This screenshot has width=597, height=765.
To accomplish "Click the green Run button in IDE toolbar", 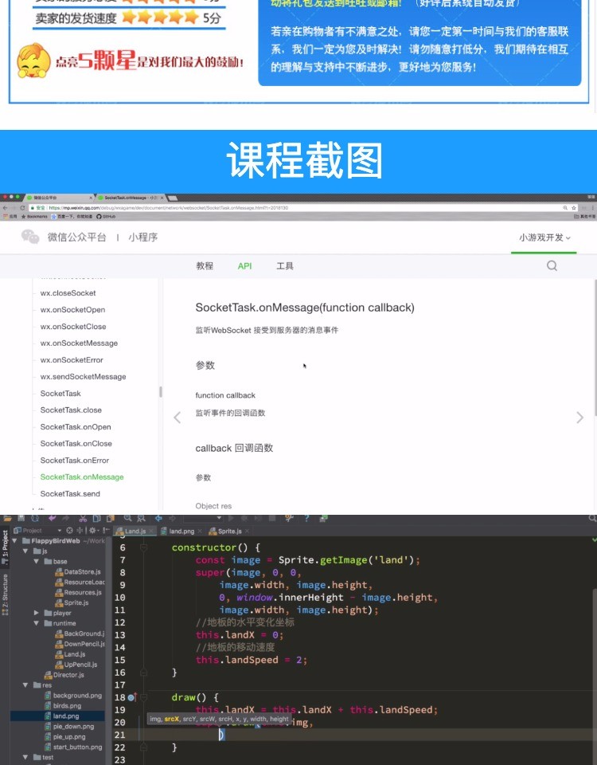I will (231, 518).
